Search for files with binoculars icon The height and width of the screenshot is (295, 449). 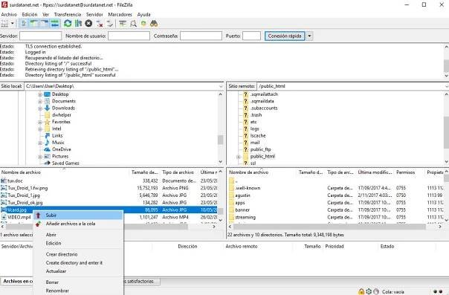pyautogui.click(x=154, y=24)
